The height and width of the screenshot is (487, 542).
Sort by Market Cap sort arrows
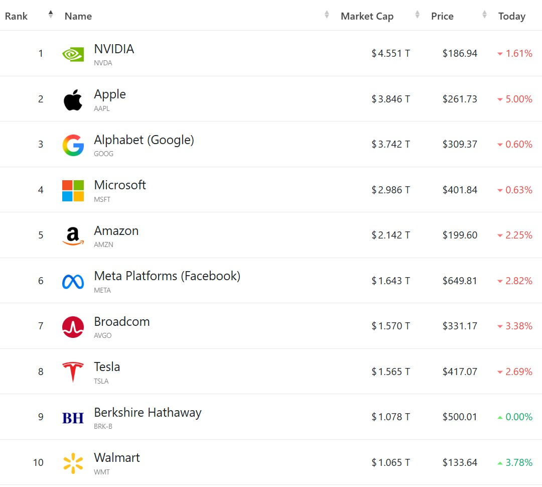point(417,15)
